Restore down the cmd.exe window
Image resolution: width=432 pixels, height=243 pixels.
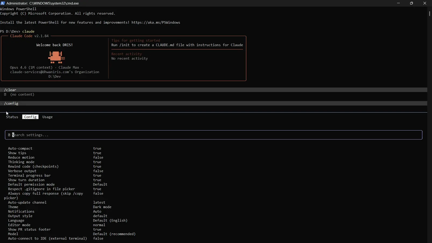point(411,3)
